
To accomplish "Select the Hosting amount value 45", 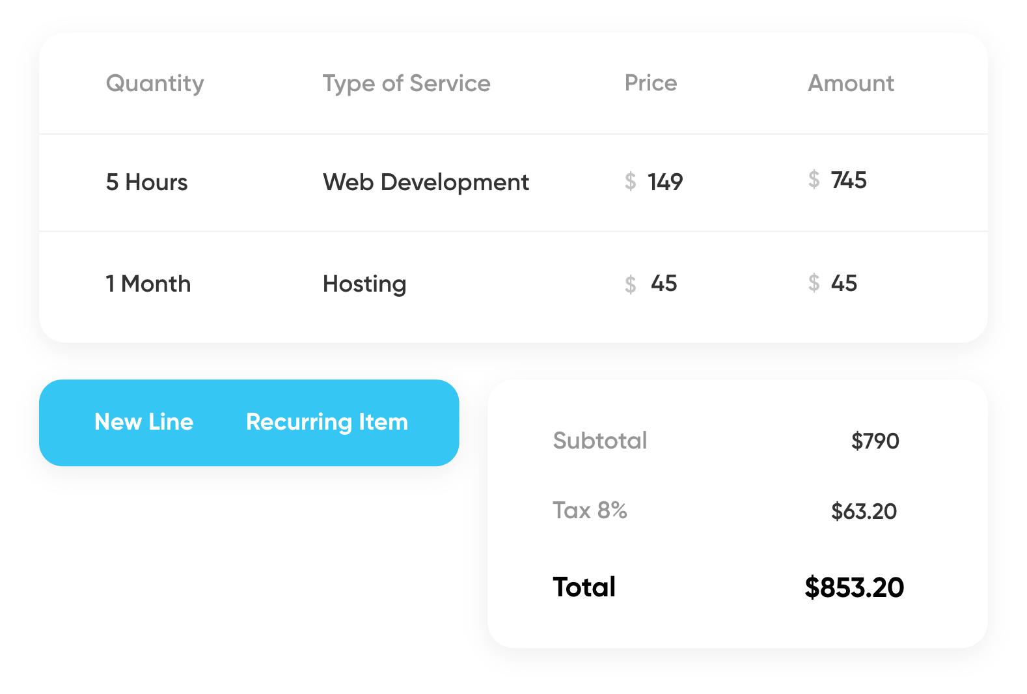I will pos(844,283).
